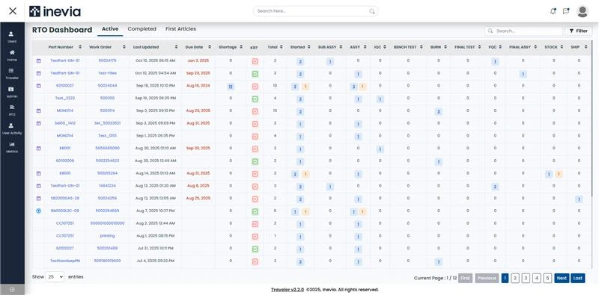Click the calendar icon for work order 5656665090
Viewport: 599px width, 295px height.
39,149
